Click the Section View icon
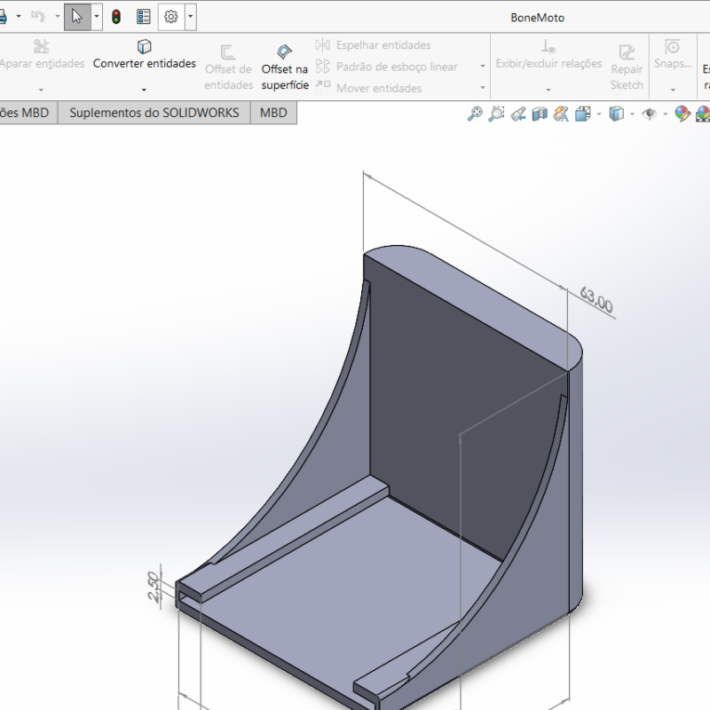Image resolution: width=710 pixels, height=710 pixels. pos(540,114)
